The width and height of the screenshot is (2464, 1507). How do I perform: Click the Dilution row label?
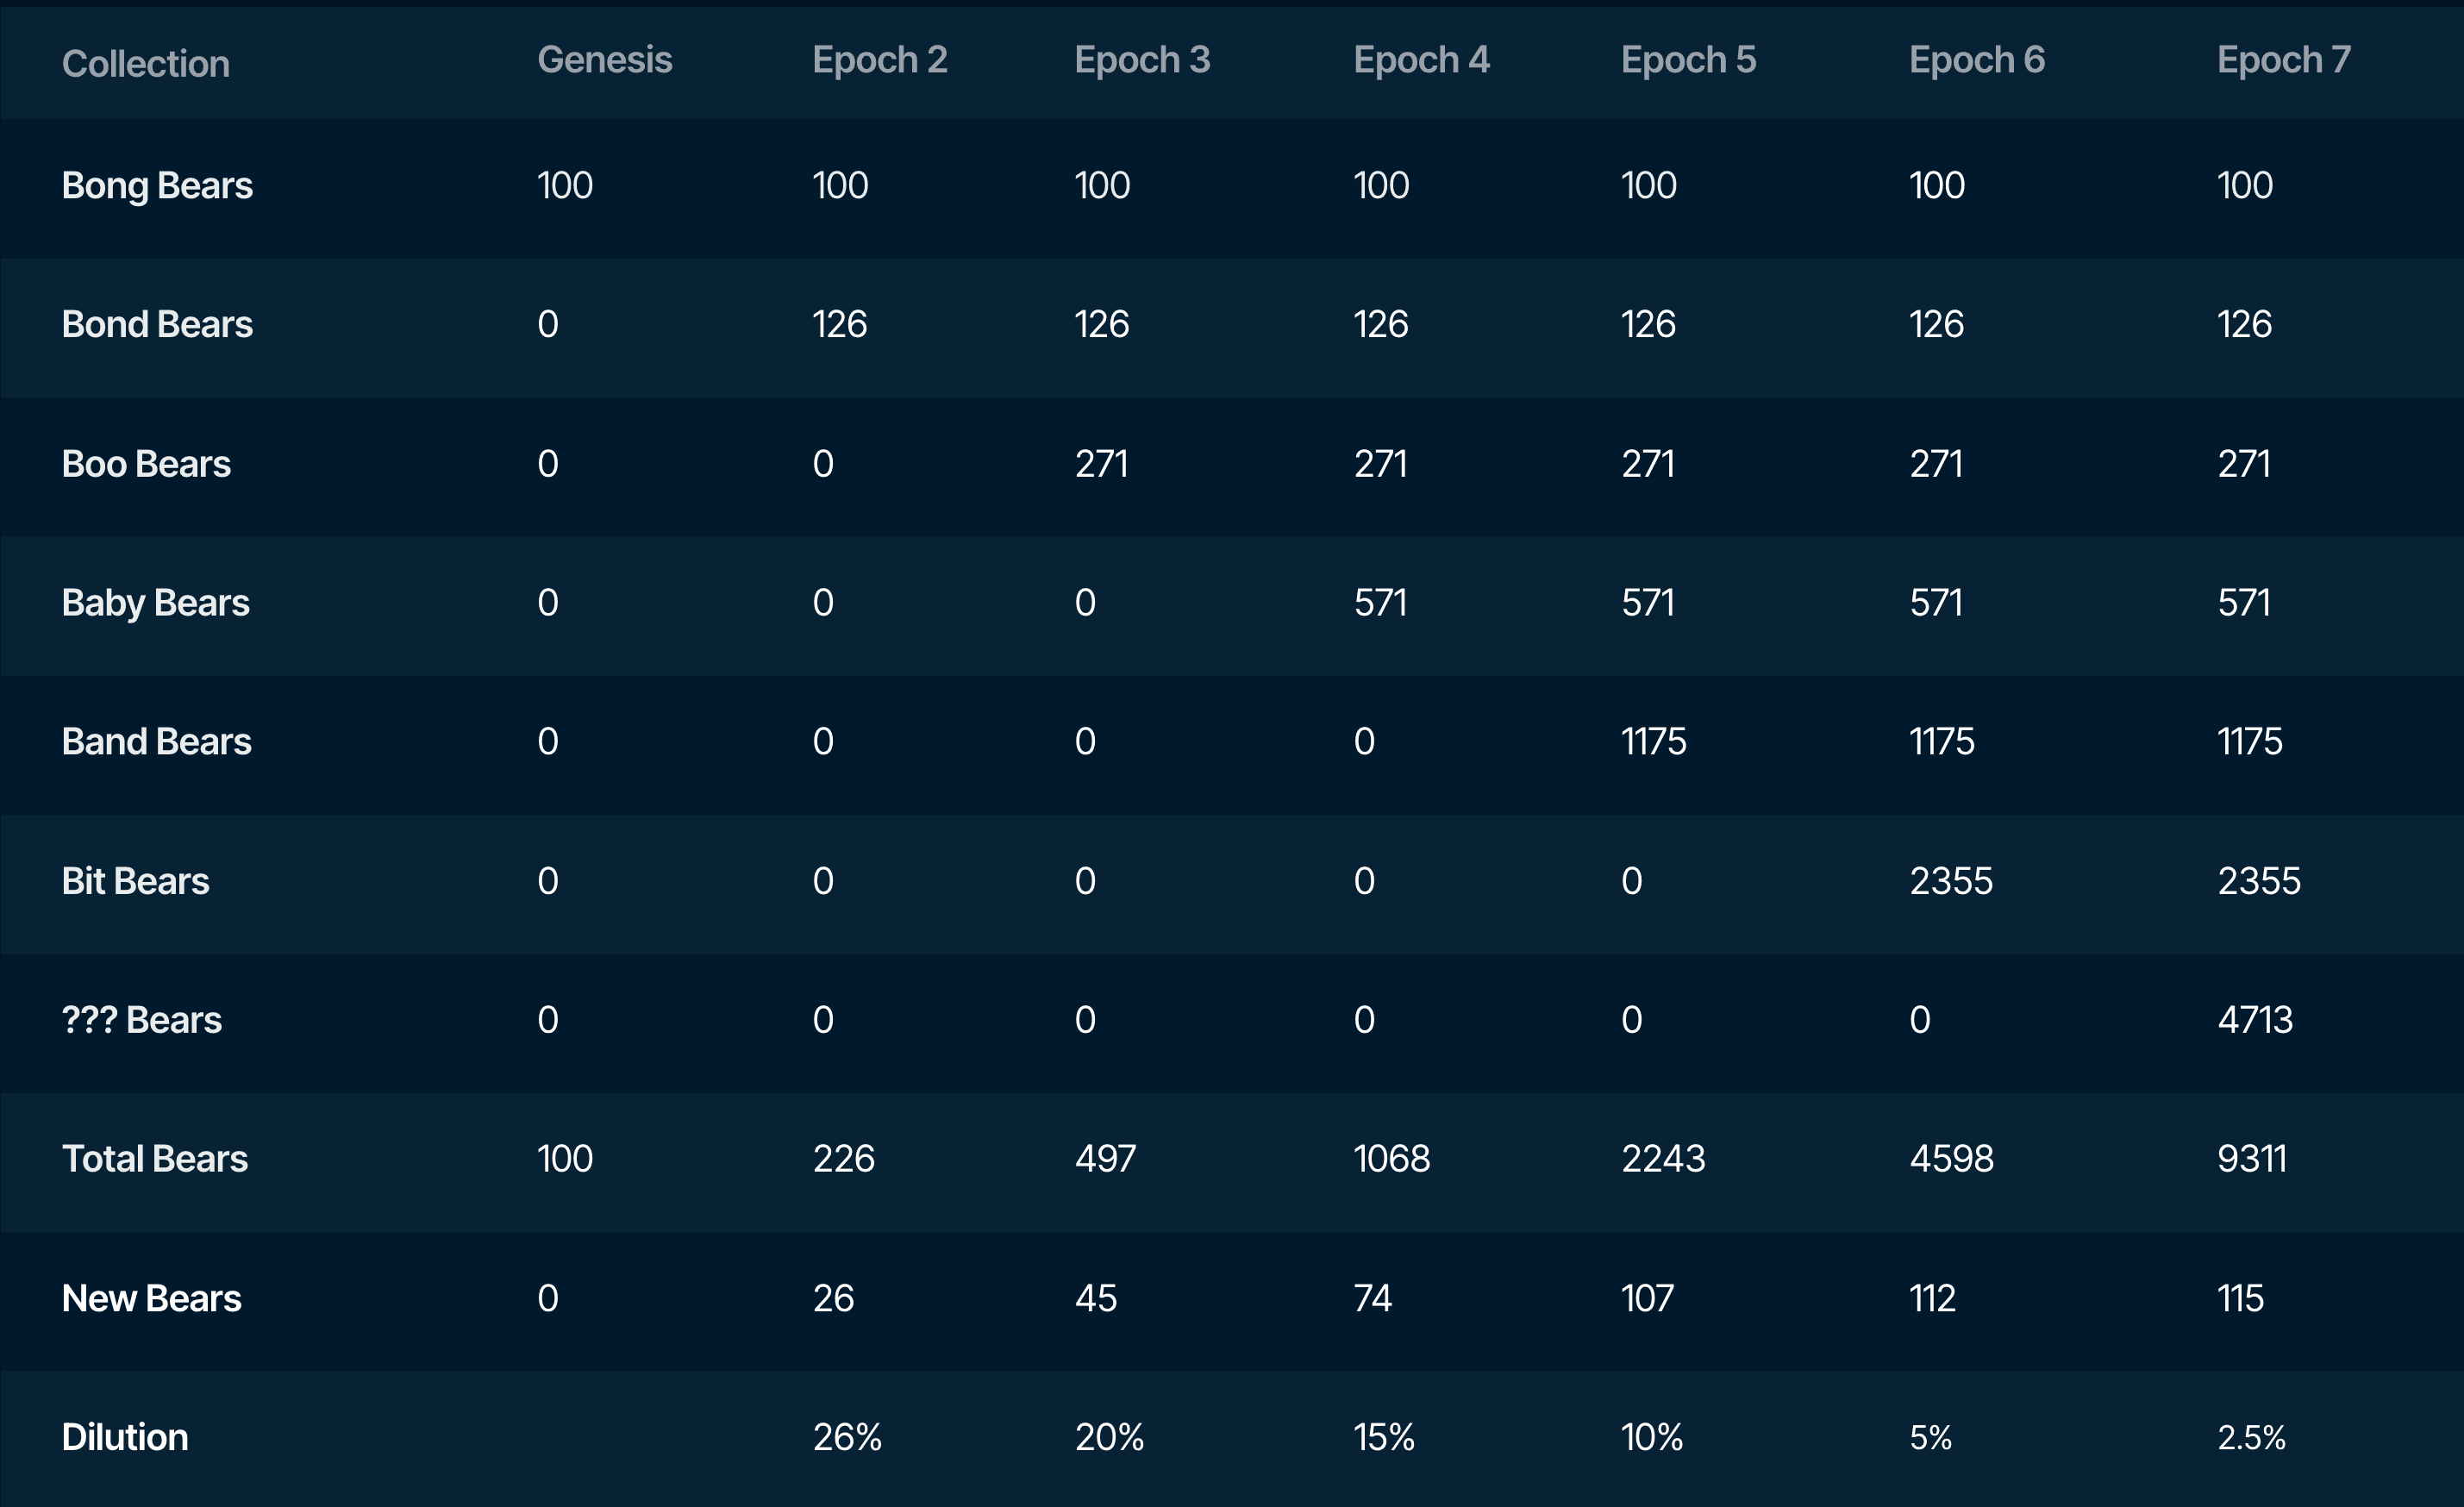(x=124, y=1437)
